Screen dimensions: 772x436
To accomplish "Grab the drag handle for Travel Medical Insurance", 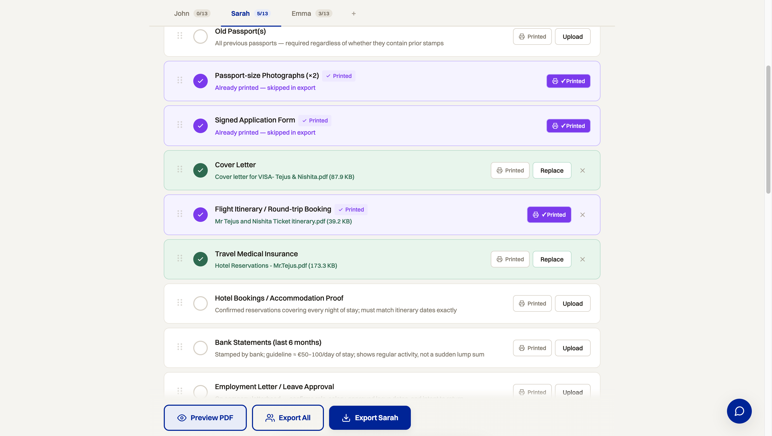I will pyautogui.click(x=180, y=258).
